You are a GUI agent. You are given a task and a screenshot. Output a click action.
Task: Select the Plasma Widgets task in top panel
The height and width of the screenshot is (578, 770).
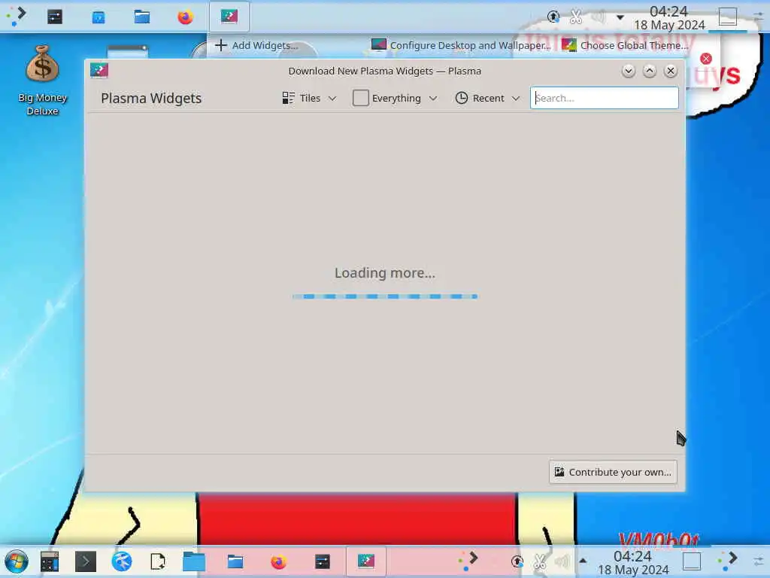[229, 17]
